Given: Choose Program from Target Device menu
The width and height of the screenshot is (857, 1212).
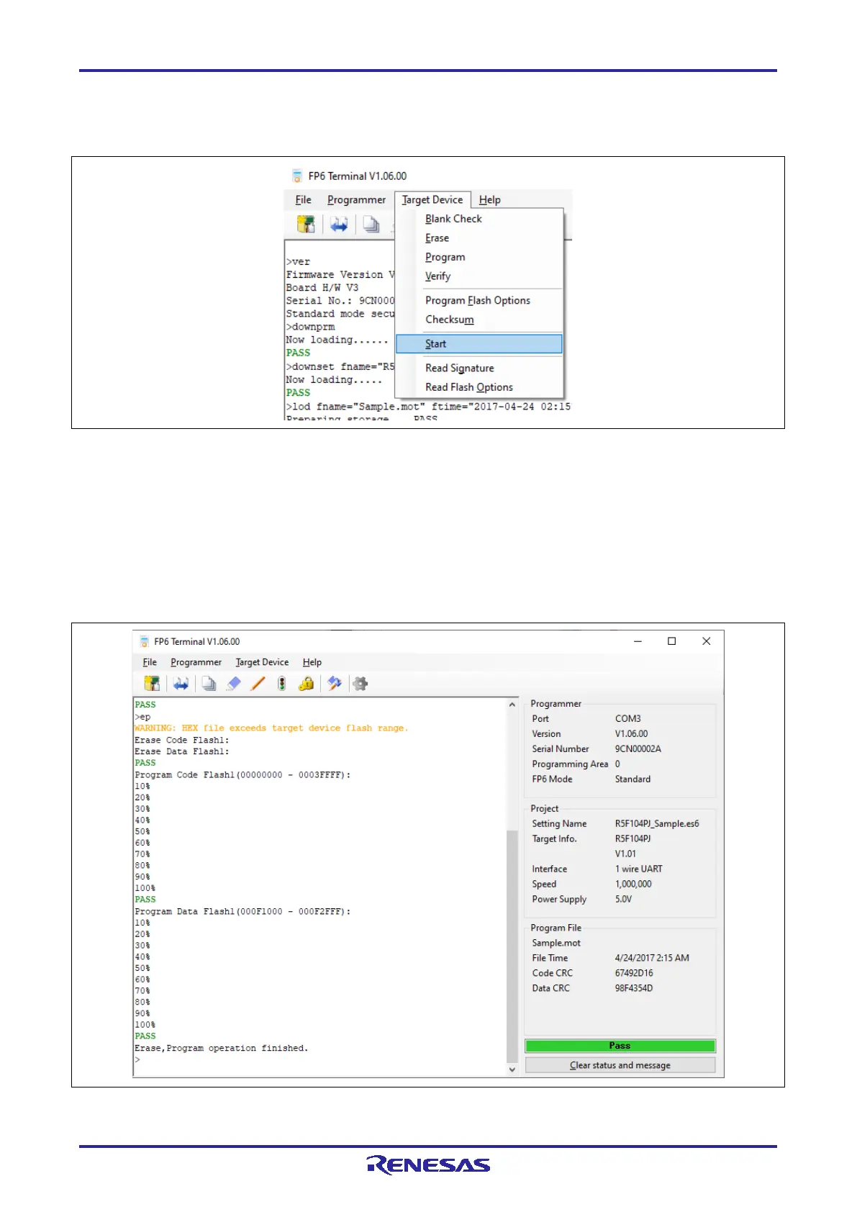Looking at the screenshot, I should pos(479,257).
